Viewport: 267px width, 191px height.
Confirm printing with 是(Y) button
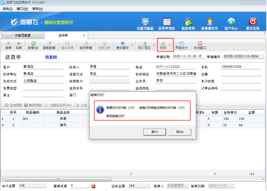(x=154, y=132)
